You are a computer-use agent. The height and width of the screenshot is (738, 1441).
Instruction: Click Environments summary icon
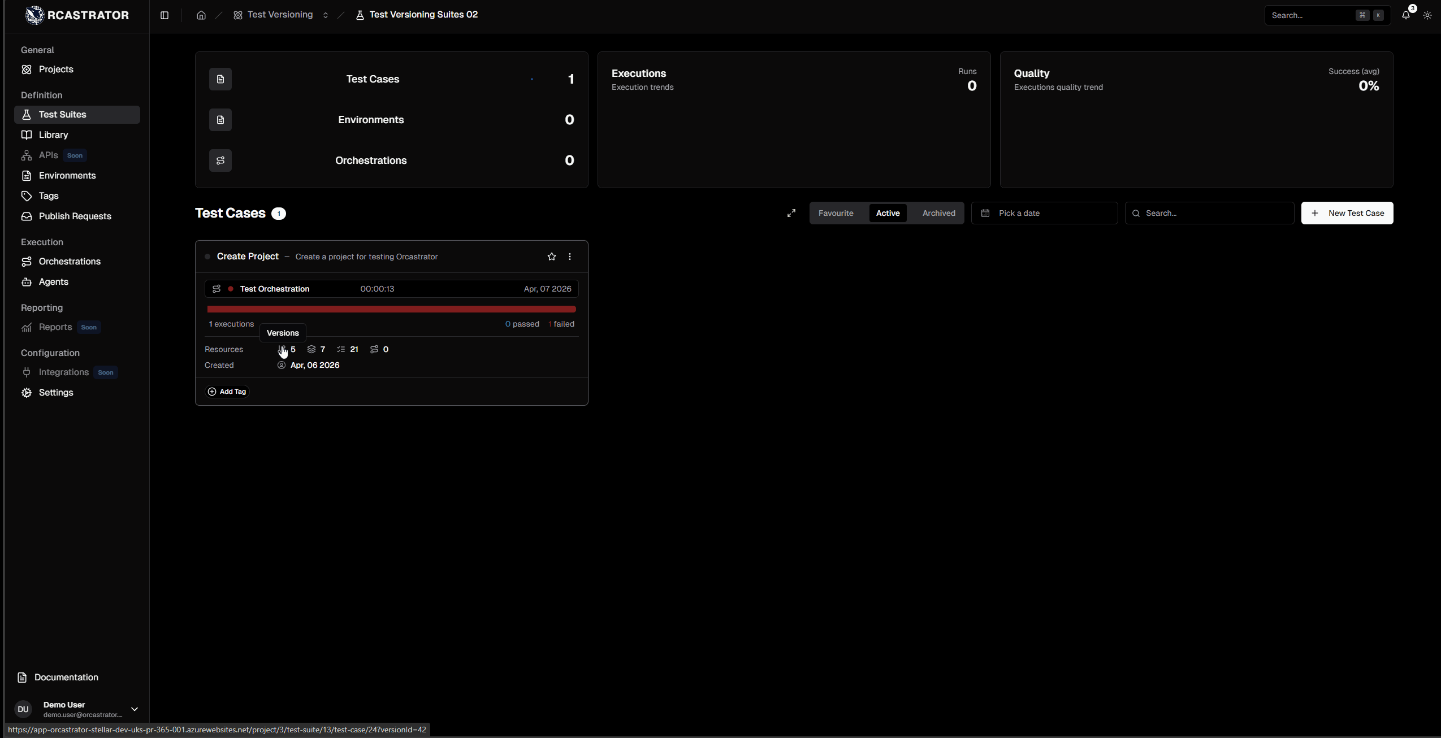coord(220,120)
